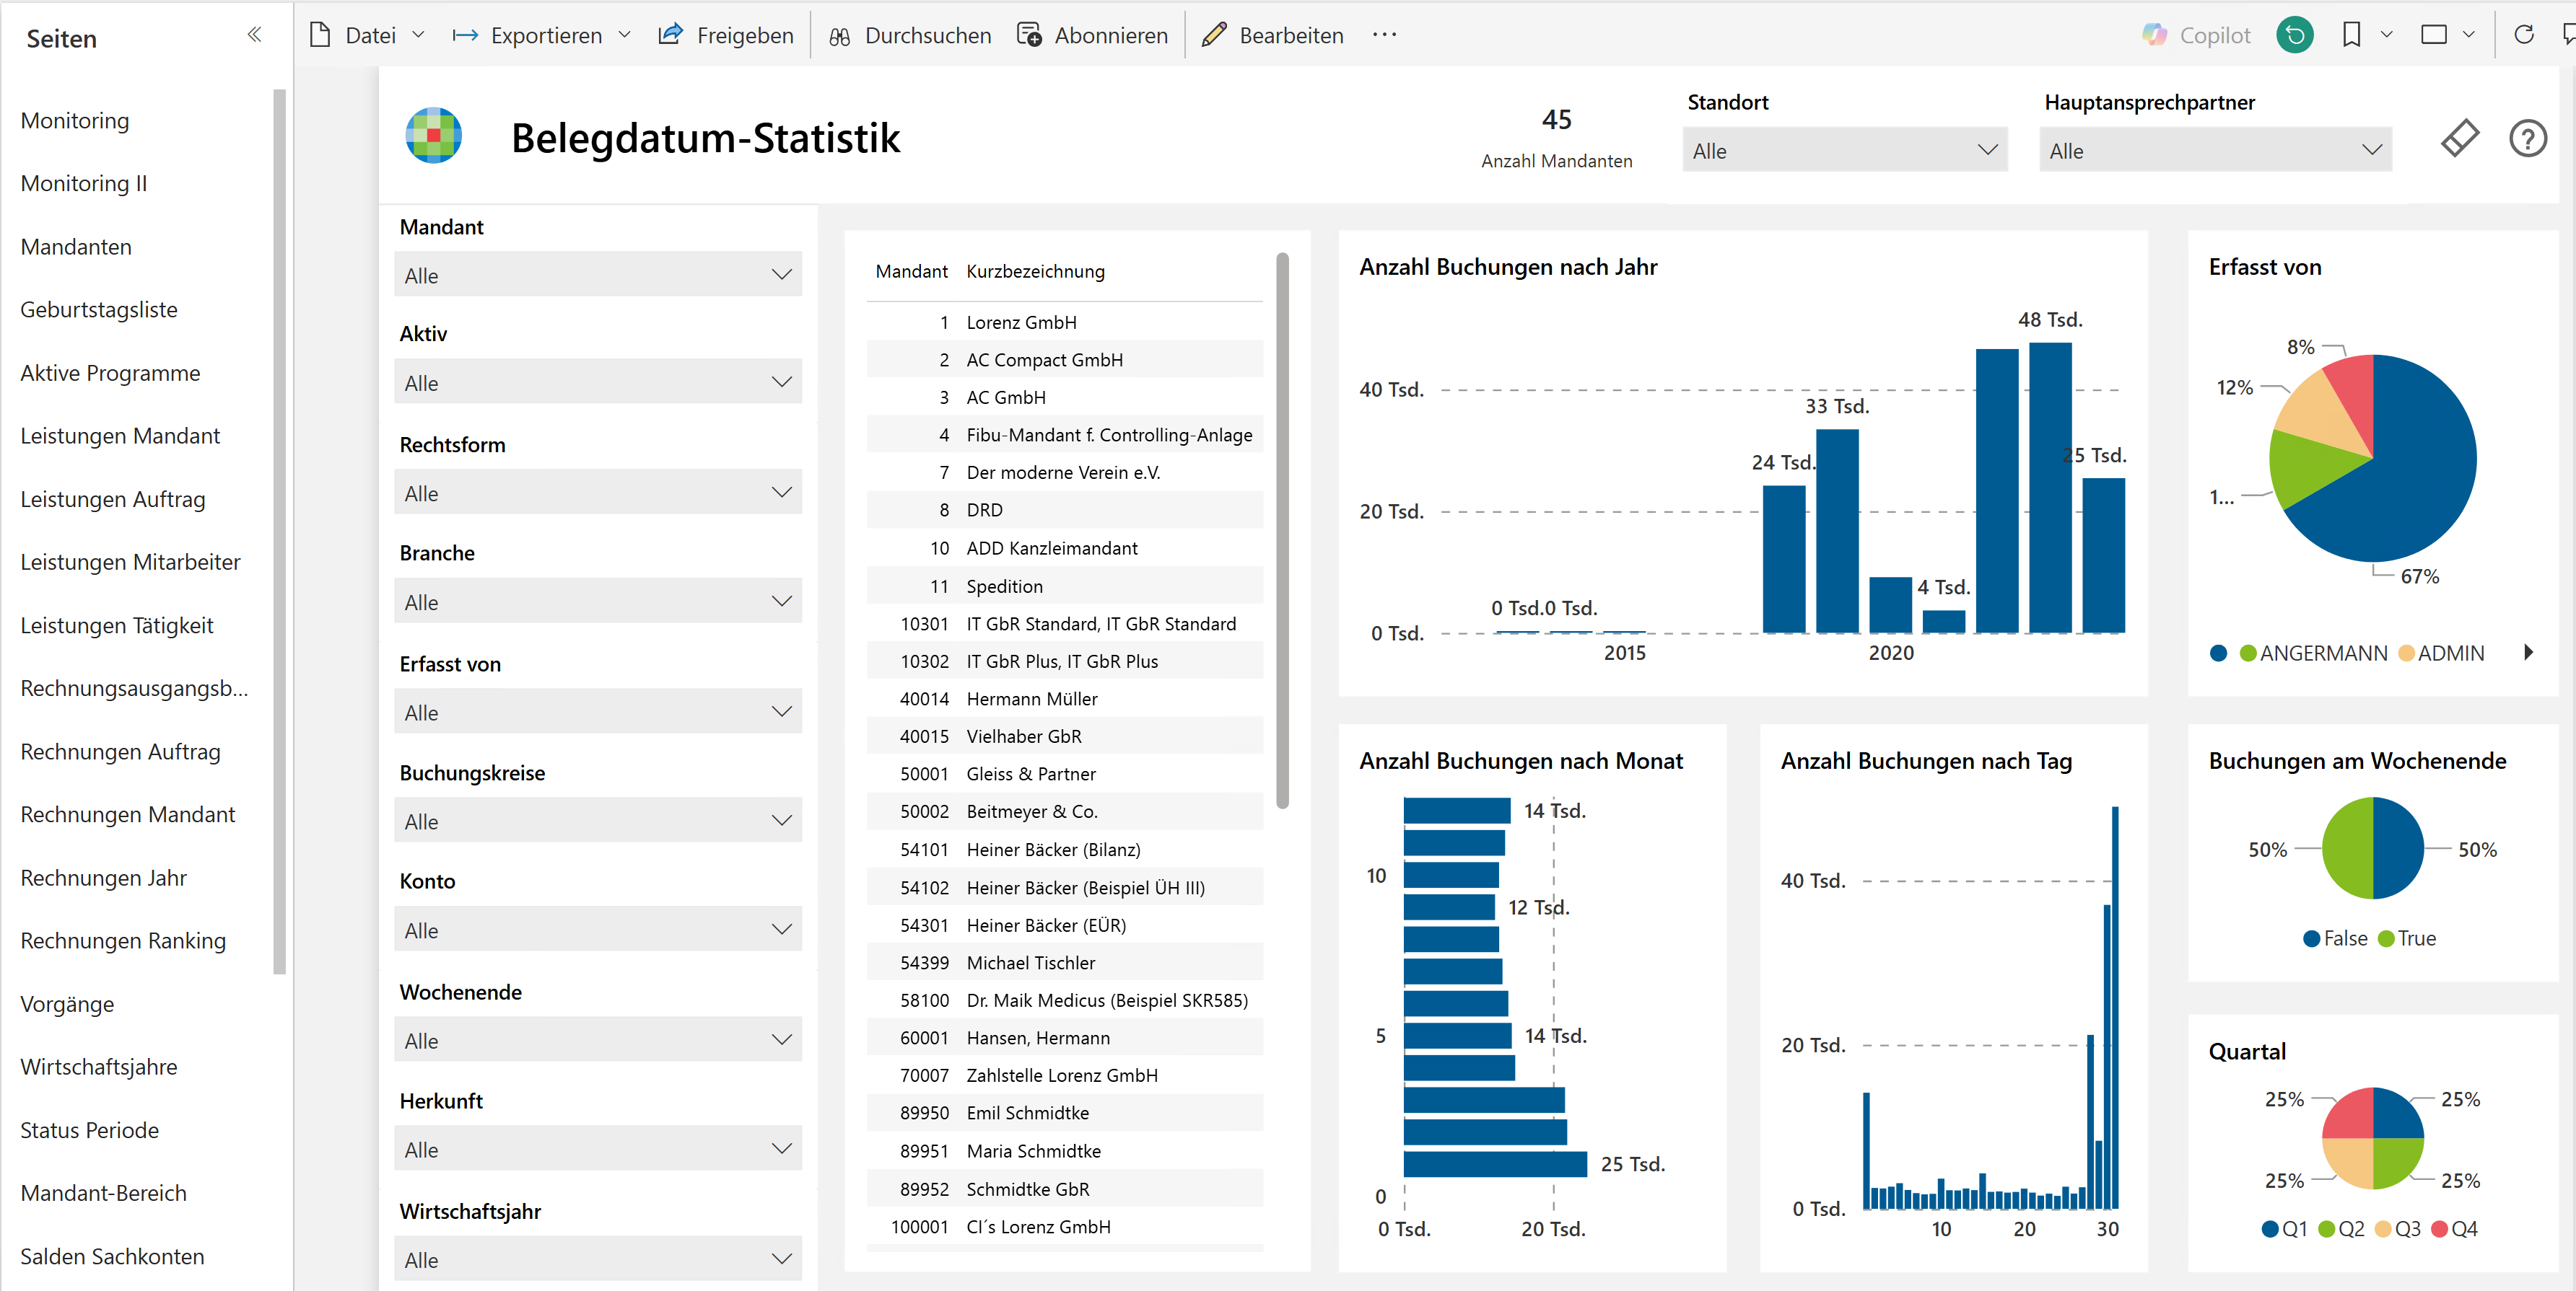Open the Datei menu

click(367, 35)
